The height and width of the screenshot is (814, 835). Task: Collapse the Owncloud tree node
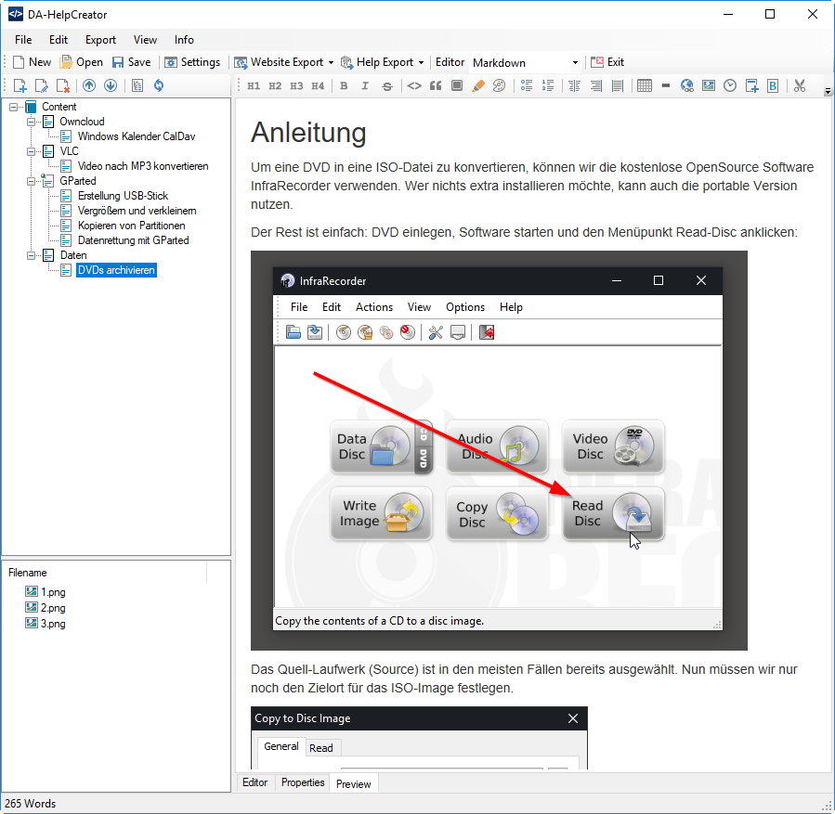pos(31,122)
